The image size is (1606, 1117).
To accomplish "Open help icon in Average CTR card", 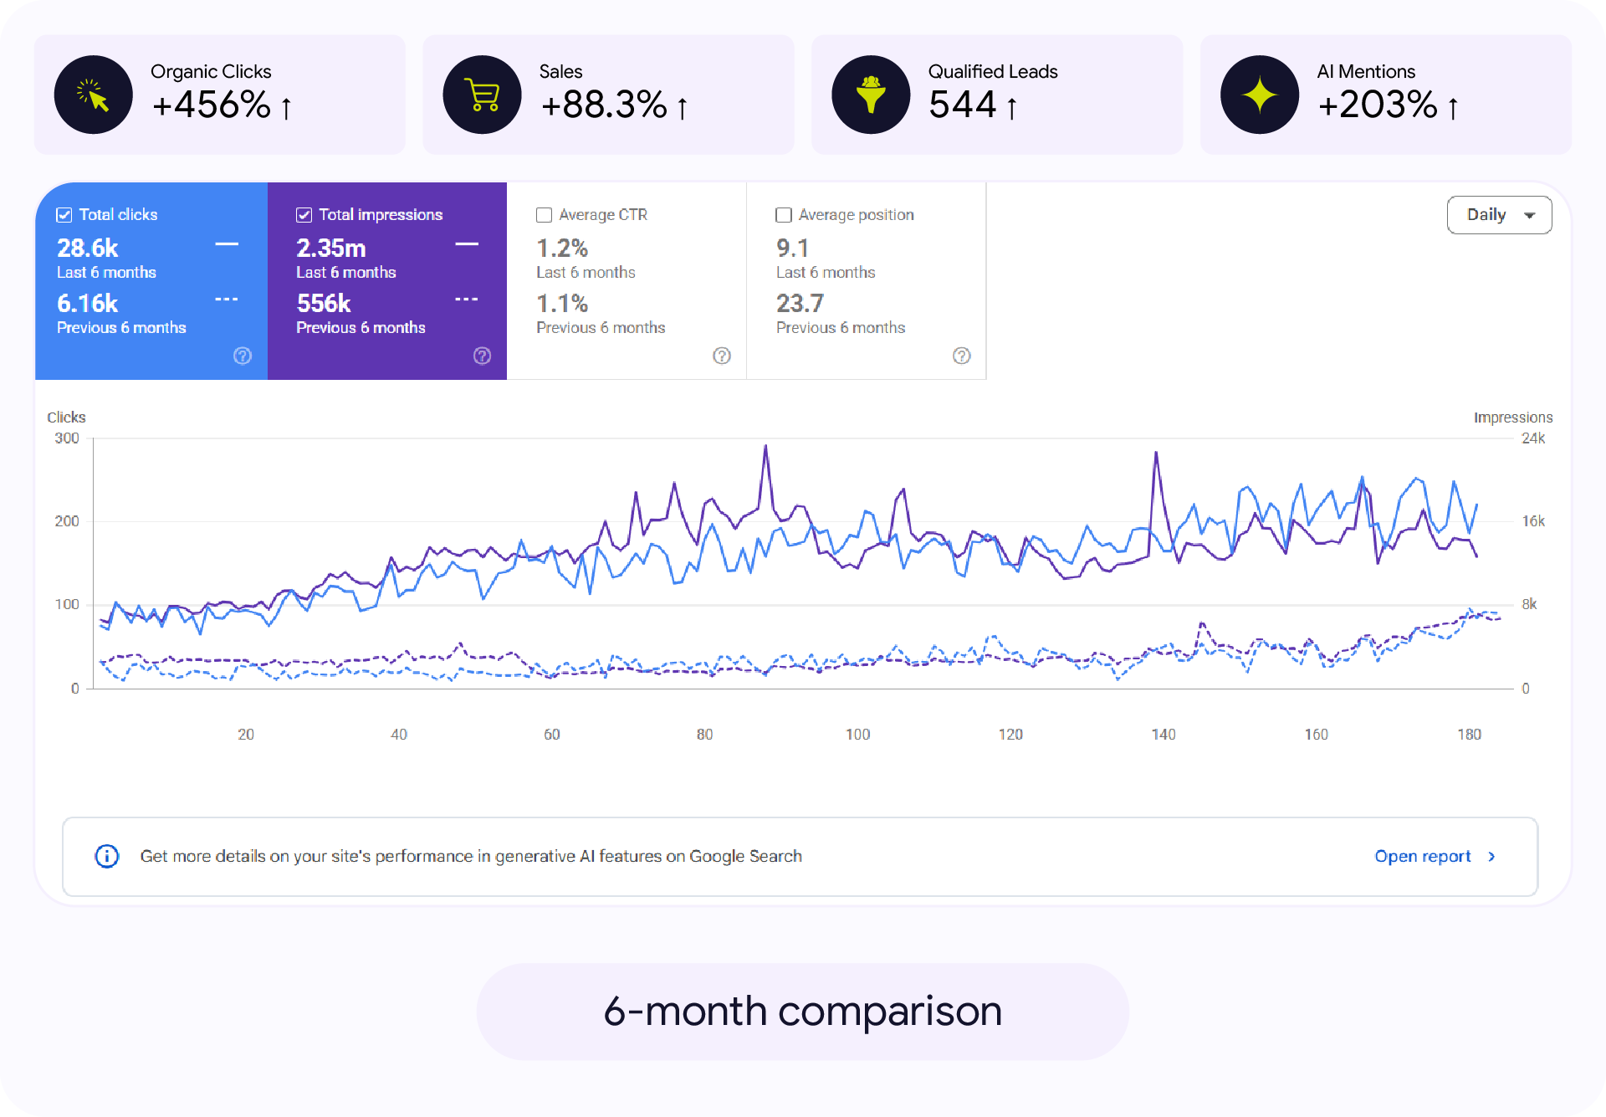I will click(x=722, y=356).
